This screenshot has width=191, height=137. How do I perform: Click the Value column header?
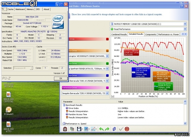coord(150,102)
